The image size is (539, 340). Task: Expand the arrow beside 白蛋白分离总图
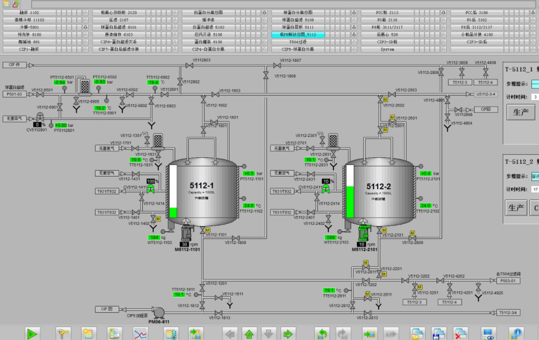(x=264, y=12)
